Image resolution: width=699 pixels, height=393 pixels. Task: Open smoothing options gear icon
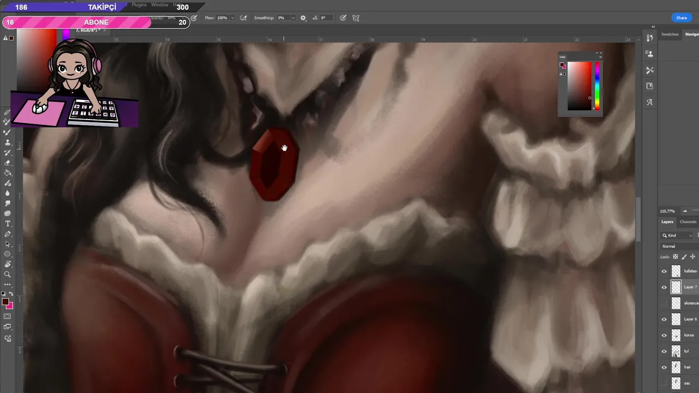(x=303, y=18)
